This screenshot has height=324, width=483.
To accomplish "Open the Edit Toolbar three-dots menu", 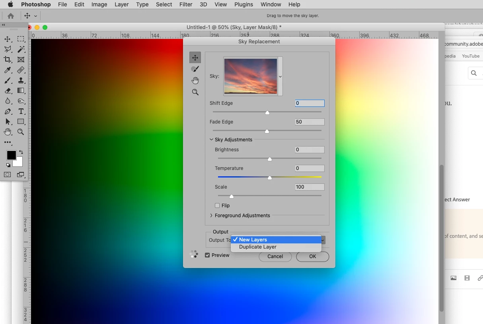I will [8, 142].
